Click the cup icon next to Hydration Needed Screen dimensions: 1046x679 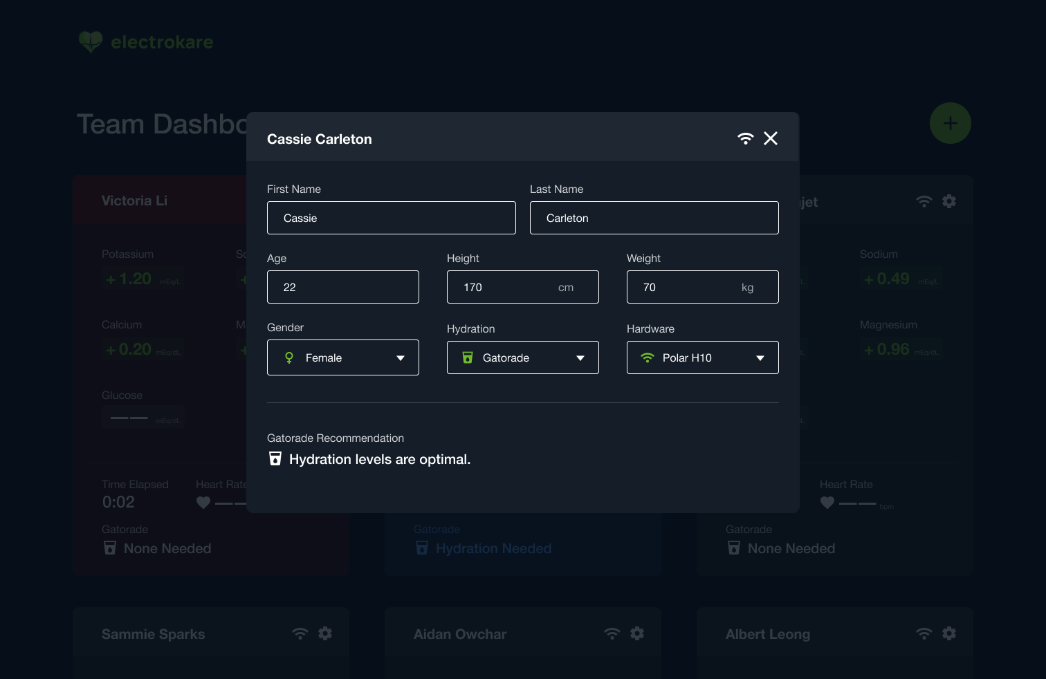422,548
